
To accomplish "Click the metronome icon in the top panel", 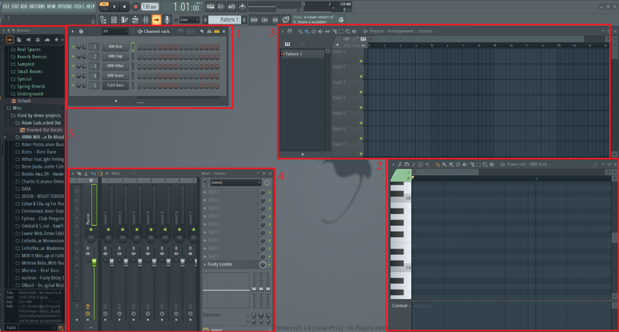I will (242, 6).
